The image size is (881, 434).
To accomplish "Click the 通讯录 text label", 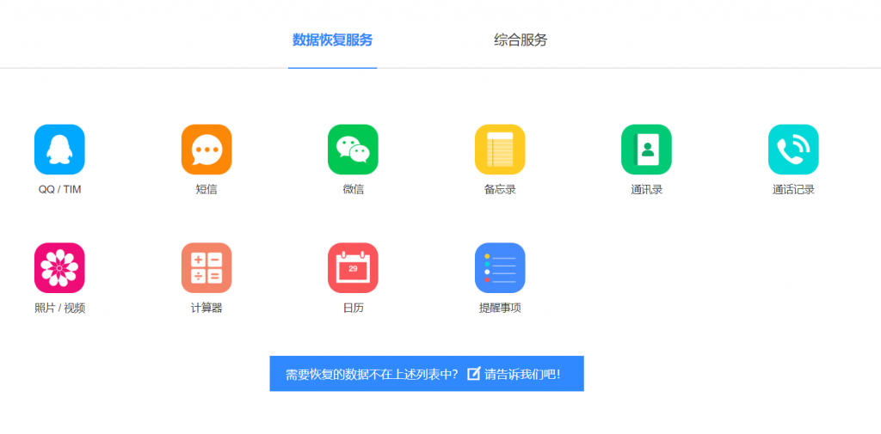I will (646, 190).
